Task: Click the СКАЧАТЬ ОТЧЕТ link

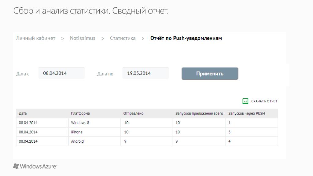Action: point(264,101)
